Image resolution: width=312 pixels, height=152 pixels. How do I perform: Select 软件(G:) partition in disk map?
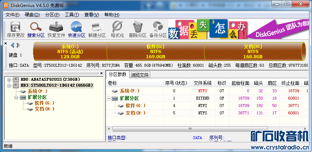pos(156,51)
